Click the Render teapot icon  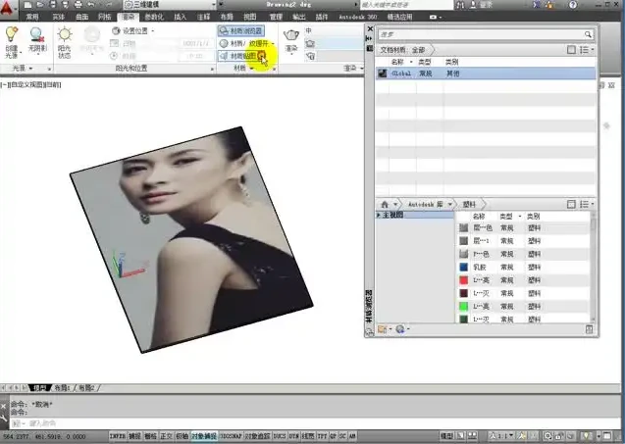(x=291, y=36)
